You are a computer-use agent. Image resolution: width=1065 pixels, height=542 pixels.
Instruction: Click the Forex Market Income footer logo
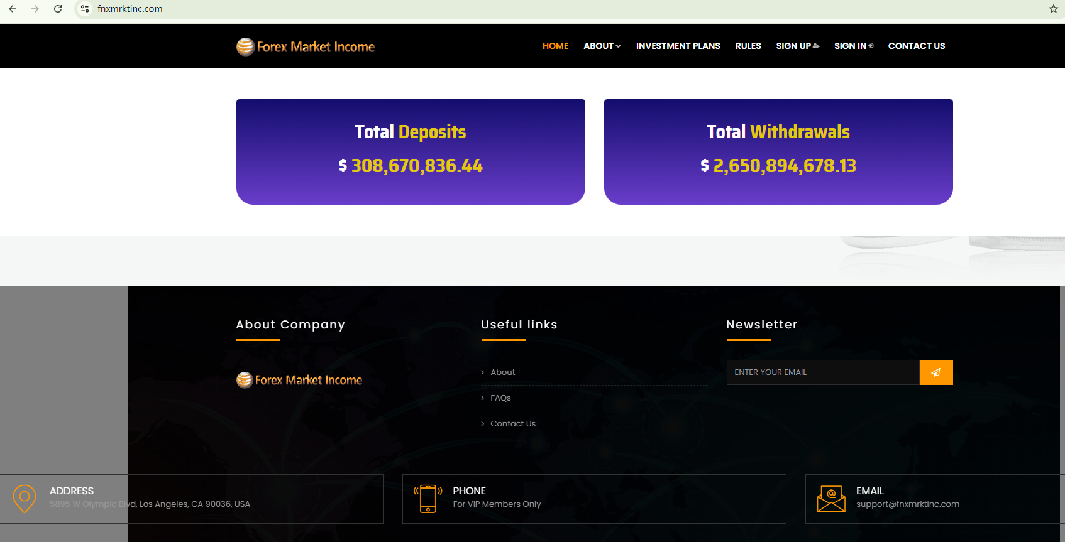click(299, 380)
